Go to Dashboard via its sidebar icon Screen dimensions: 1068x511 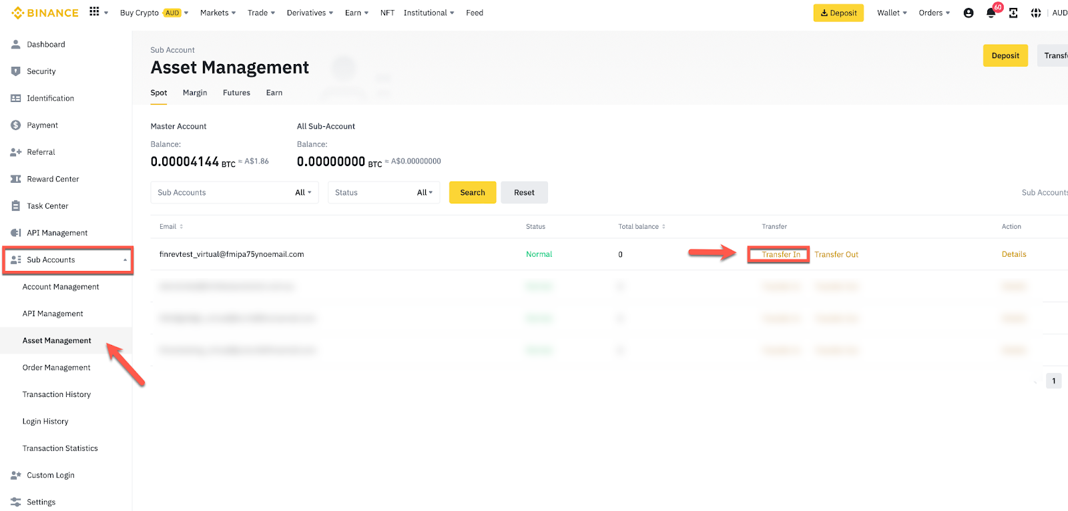pyautogui.click(x=16, y=44)
